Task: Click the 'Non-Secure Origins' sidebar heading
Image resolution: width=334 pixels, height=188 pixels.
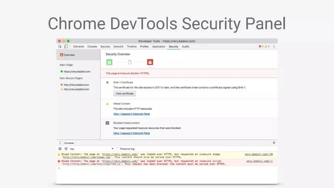Action: click(71, 78)
